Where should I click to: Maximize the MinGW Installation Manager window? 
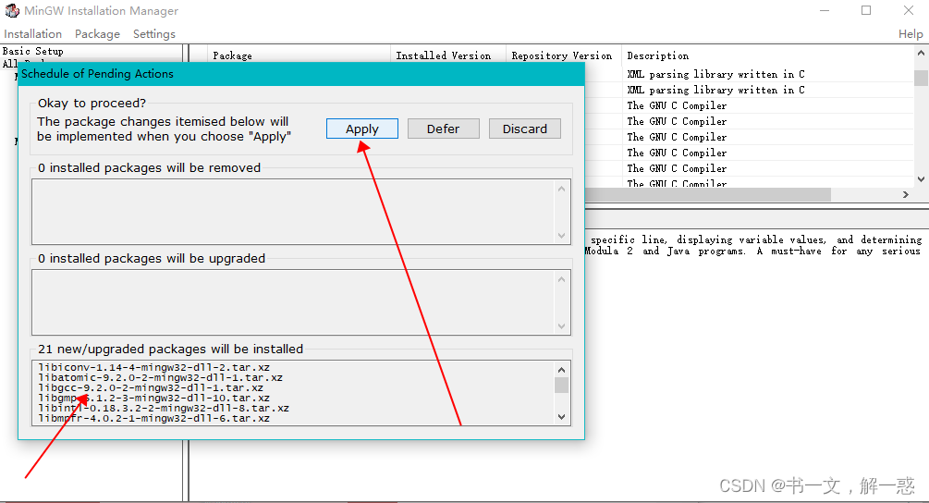tap(866, 11)
